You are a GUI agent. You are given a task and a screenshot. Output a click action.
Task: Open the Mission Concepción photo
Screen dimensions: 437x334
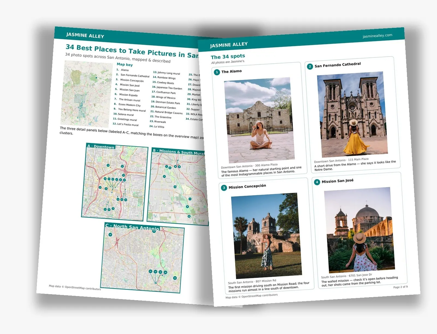[267, 236]
